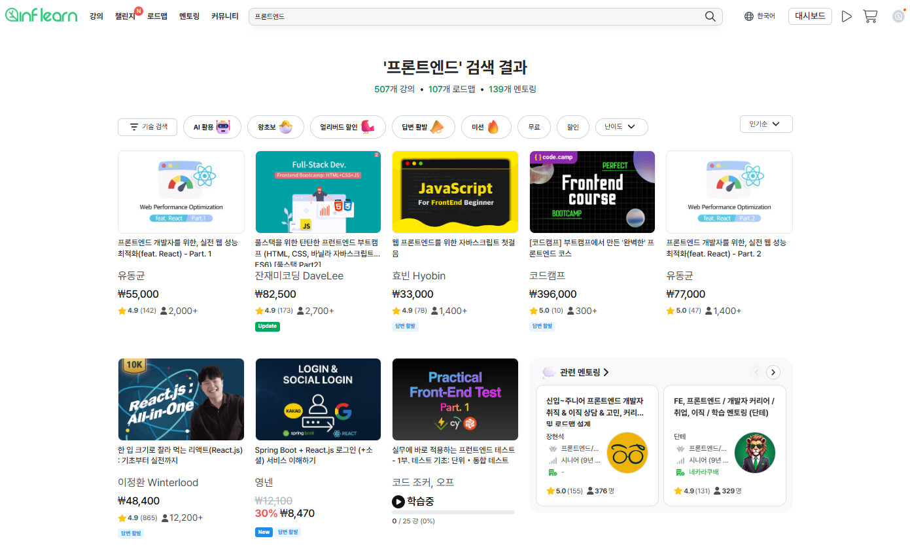Open the 커뮤니티 menu

(224, 16)
